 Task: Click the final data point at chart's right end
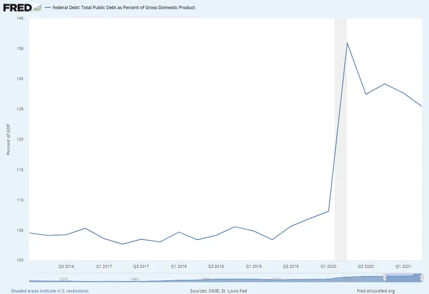pos(422,107)
